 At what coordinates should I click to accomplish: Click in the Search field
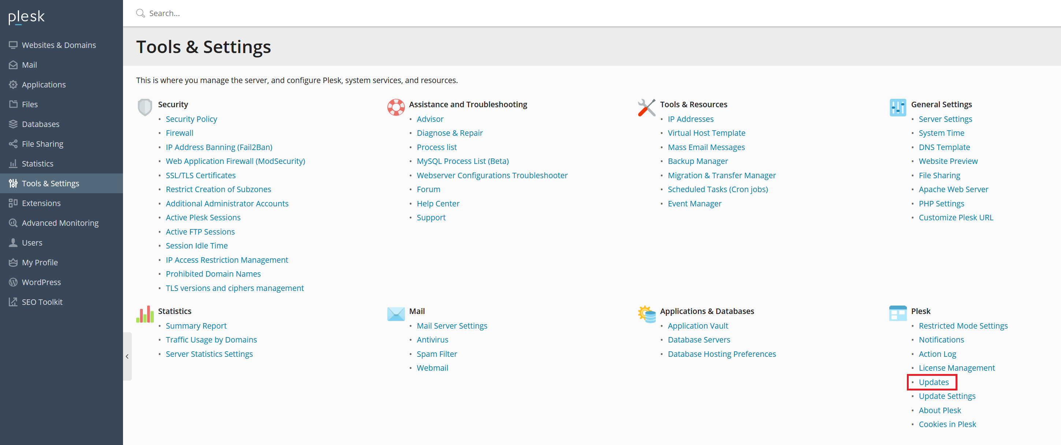point(577,13)
